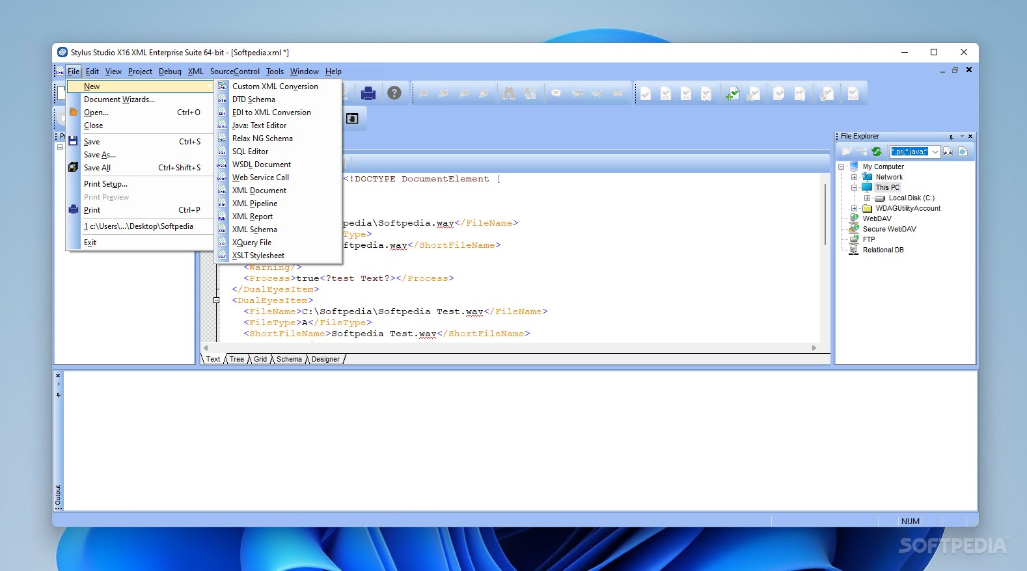This screenshot has width=1027, height=571.
Task: Open the Edit menu
Action: [x=92, y=72]
